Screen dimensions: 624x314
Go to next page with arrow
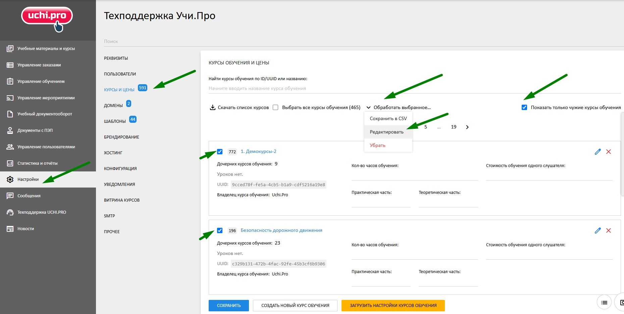click(467, 127)
